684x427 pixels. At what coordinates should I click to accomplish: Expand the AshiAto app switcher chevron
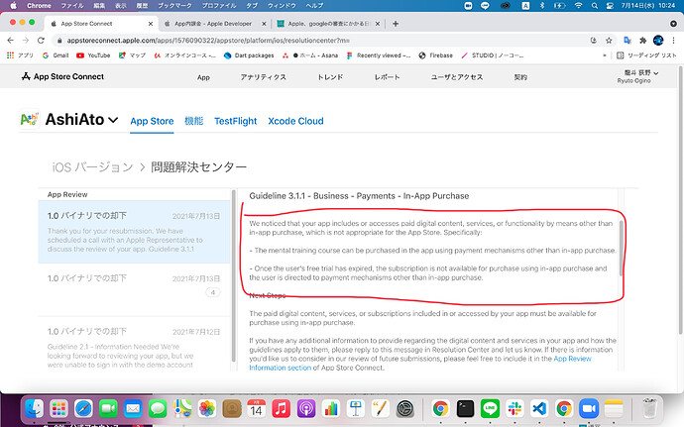113,120
